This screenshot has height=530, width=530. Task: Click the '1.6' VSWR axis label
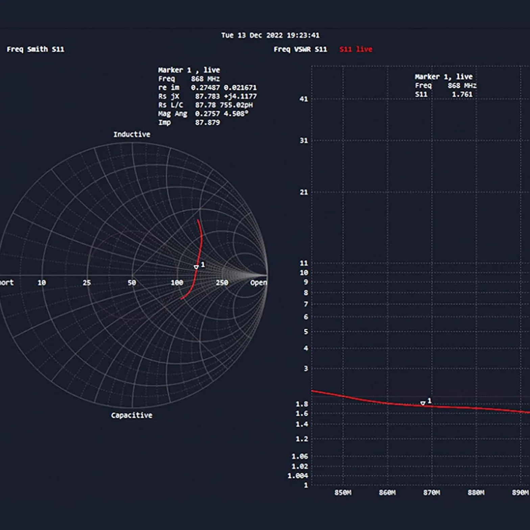point(302,413)
